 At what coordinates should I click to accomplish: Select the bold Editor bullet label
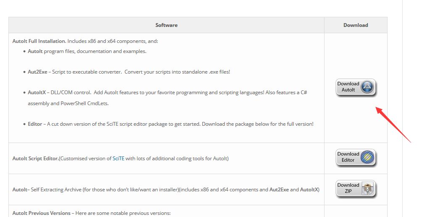(35, 124)
